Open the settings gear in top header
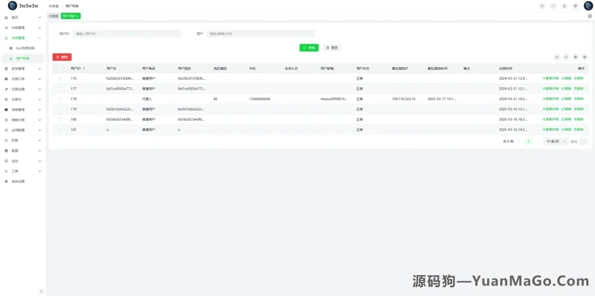Screen dimensions: 595x296 pos(575,6)
